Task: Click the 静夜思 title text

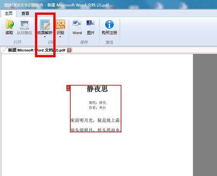Action: pos(97,89)
